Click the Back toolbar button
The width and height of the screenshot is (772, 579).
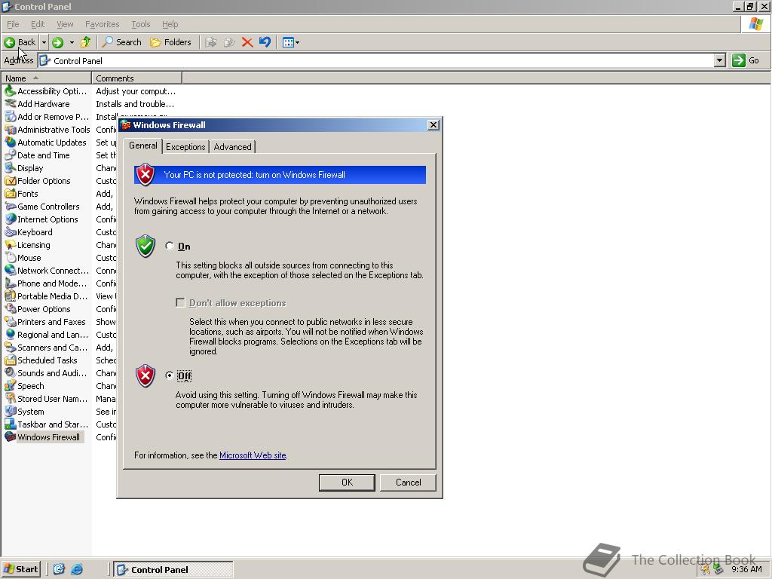[20, 42]
